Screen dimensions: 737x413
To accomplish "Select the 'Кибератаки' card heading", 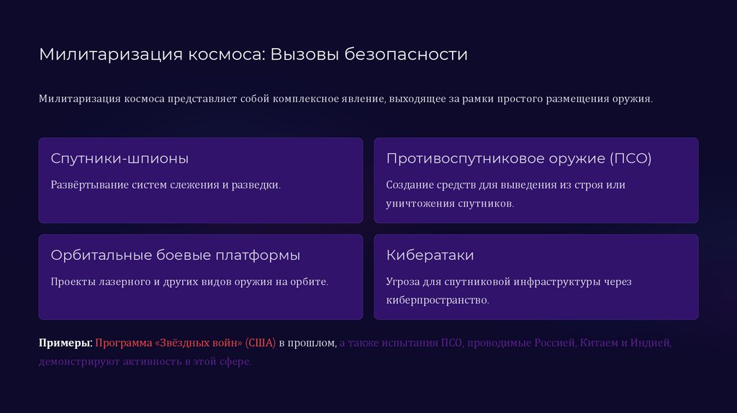I will [x=430, y=255].
